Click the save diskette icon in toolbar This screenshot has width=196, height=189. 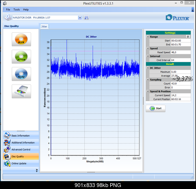(x=86, y=18)
